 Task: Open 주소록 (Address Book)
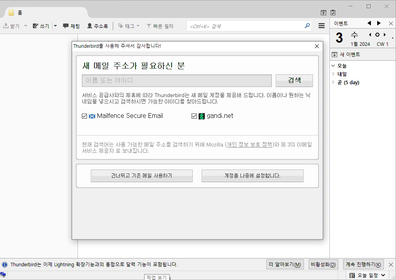tap(98, 26)
